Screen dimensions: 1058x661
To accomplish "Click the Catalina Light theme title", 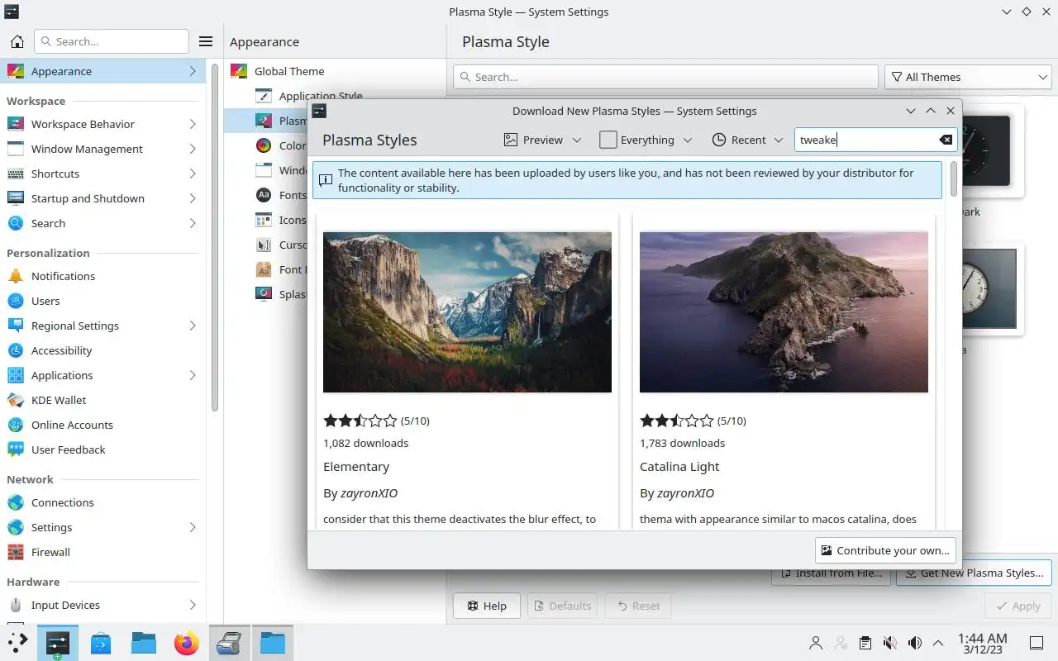I will point(679,467).
